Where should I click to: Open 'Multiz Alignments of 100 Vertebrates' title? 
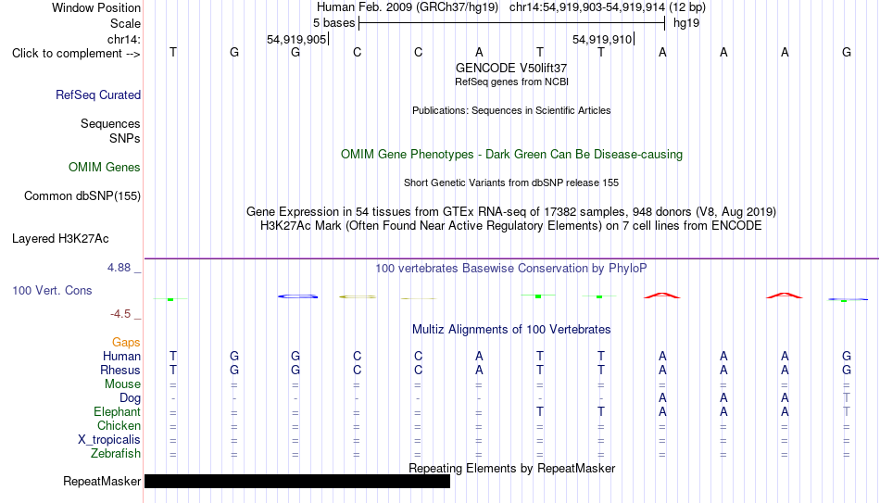511,330
